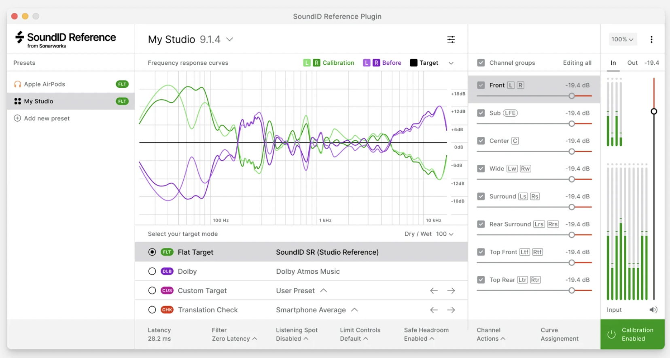The width and height of the screenshot is (670, 358).
Task: Switch to the In meter tab
Action: tap(613, 63)
